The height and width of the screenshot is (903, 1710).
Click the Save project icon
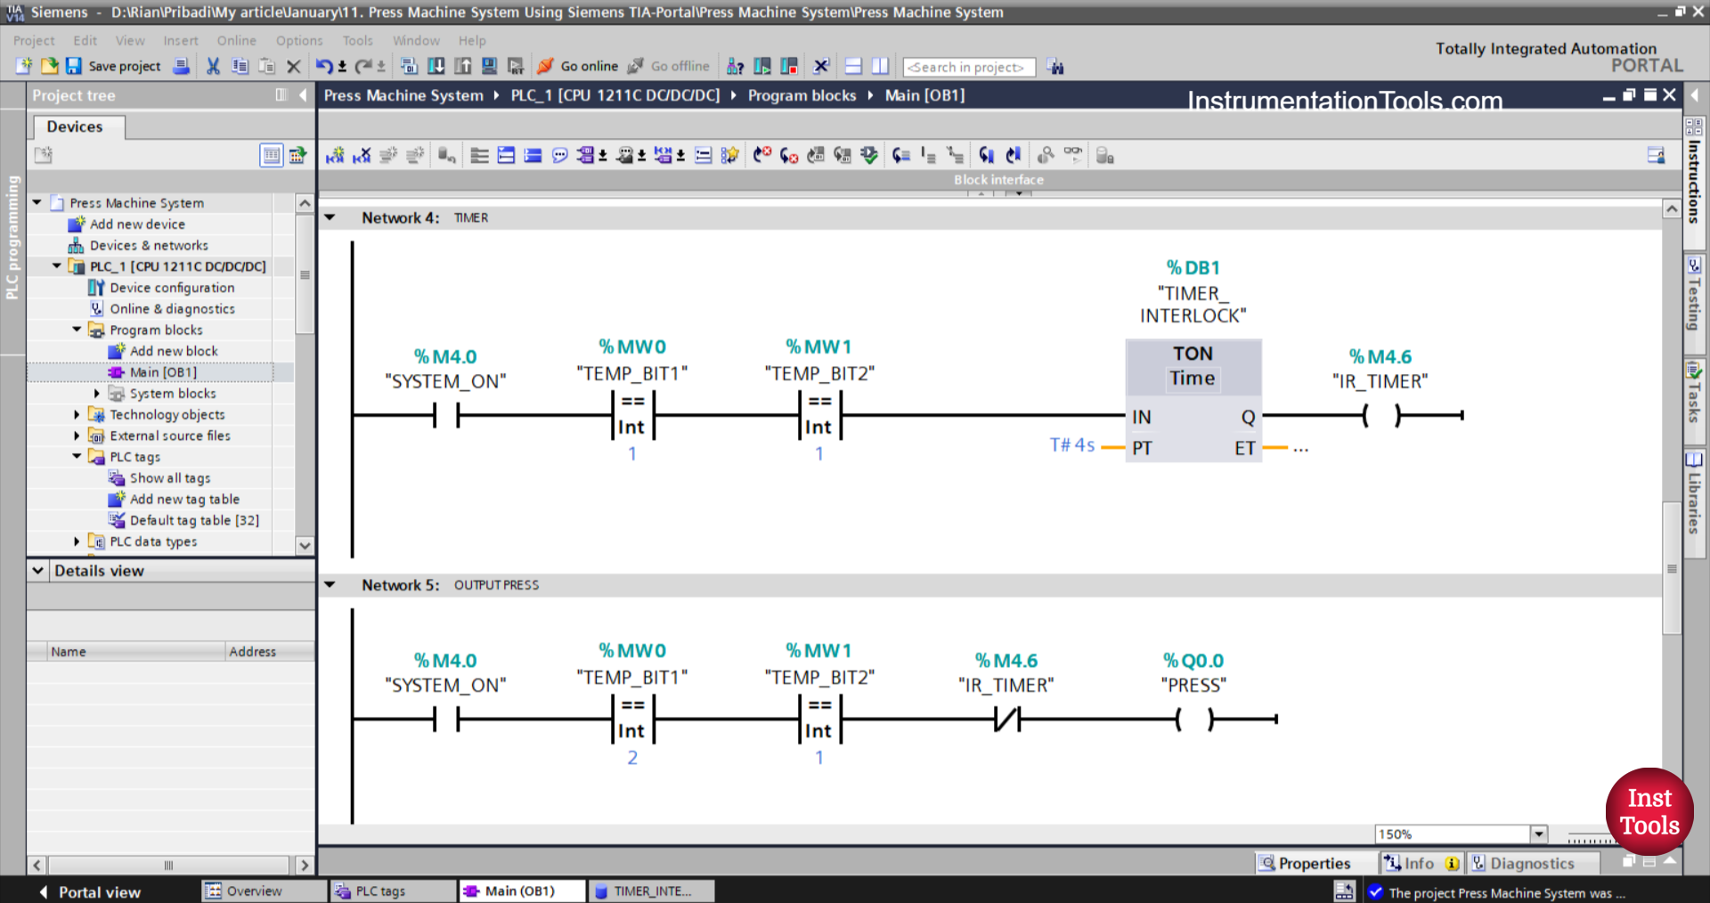pyautogui.click(x=74, y=66)
